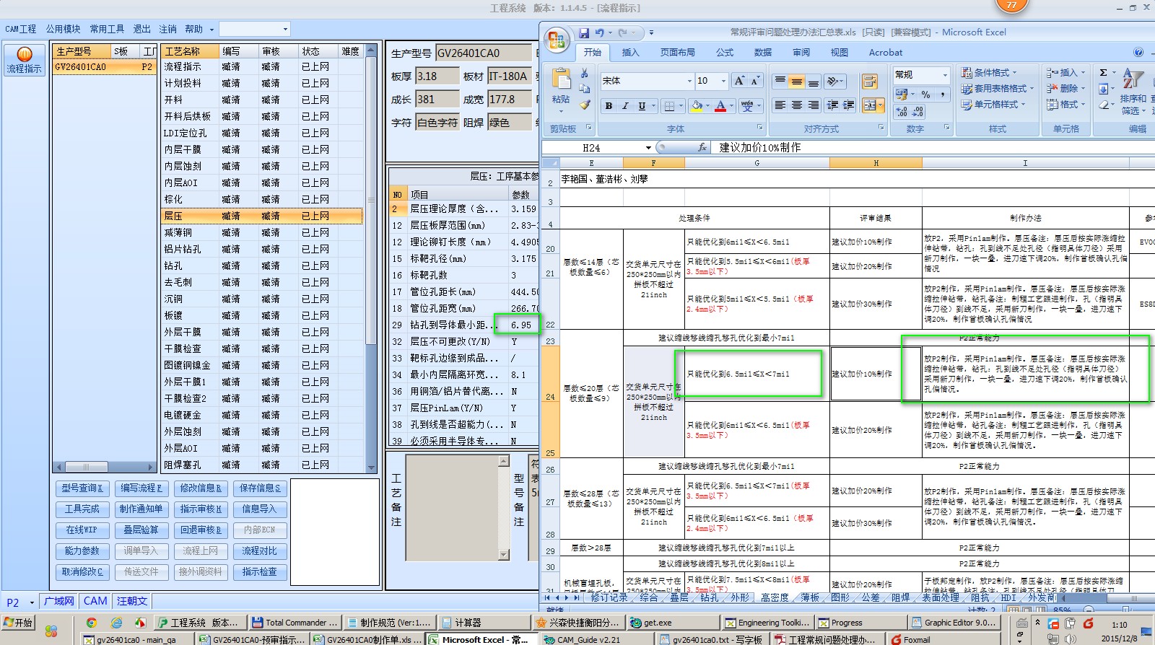Click the 板厚 input field showing 3.18
The image size is (1155, 645).
(437, 76)
